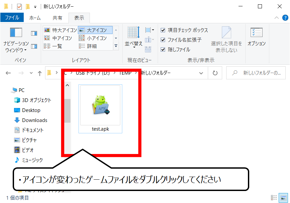
Task: Click the back navigation arrow
Action: (x=8, y=73)
